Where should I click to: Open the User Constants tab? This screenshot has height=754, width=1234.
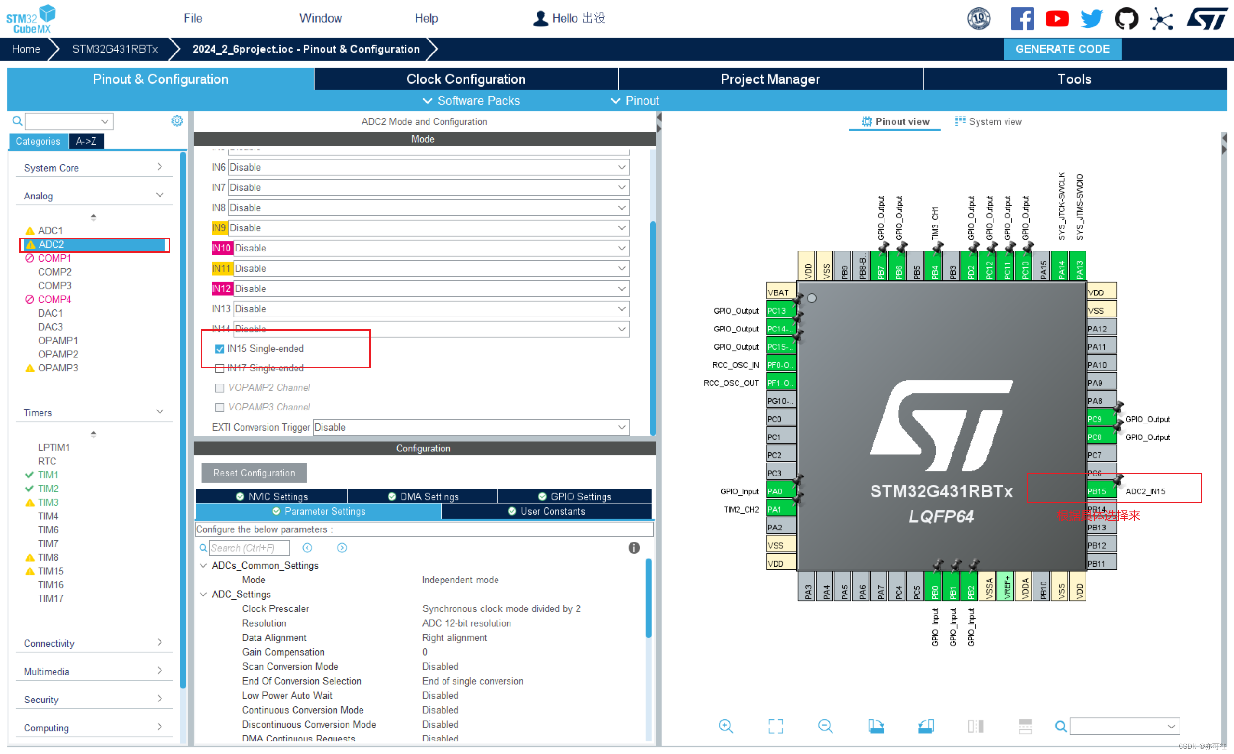click(x=547, y=511)
